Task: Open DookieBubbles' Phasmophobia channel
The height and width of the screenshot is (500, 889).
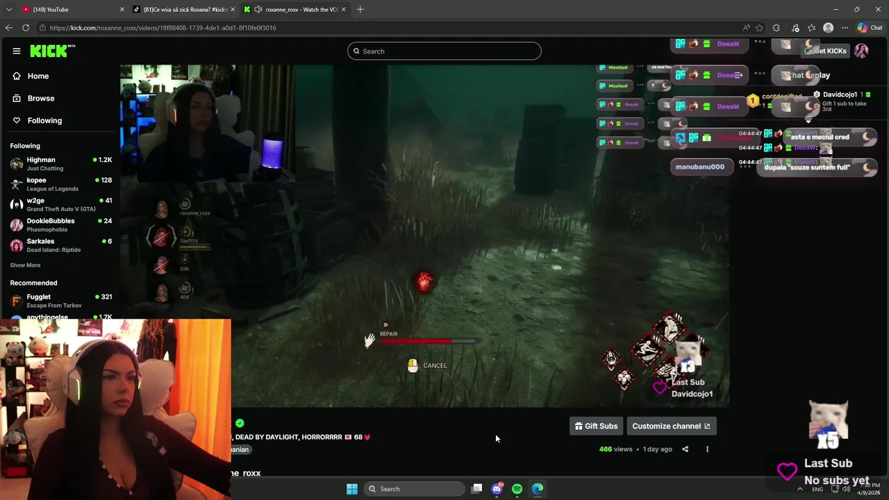Action: (60, 224)
